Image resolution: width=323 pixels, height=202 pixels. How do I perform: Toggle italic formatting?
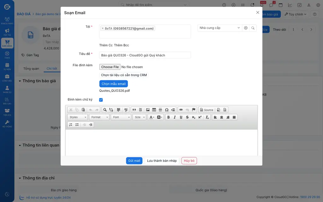(175, 117)
